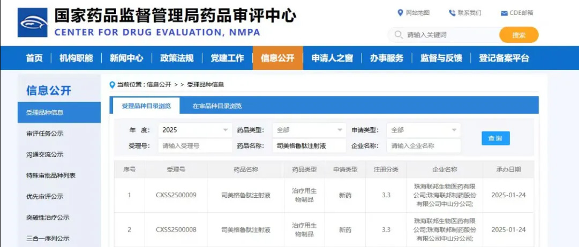Click the site map pin icon

point(400,13)
